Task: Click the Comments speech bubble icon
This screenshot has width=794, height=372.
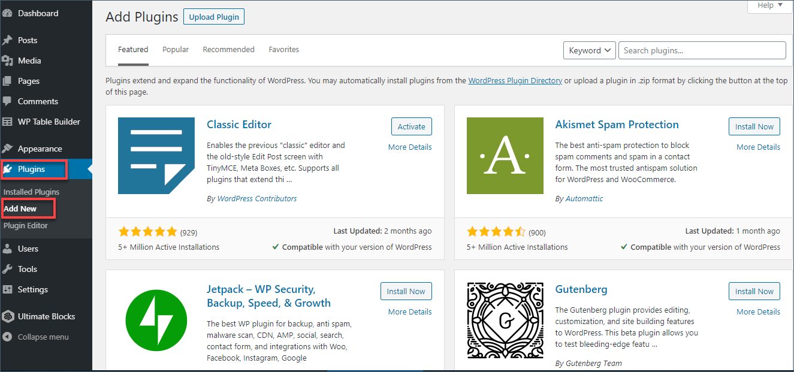Action: [x=8, y=101]
